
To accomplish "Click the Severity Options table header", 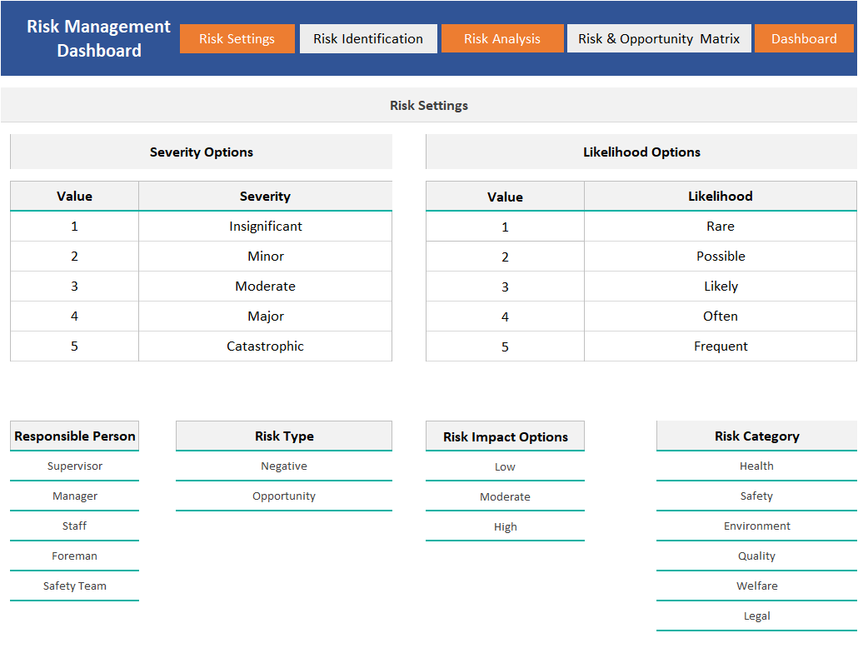I will click(201, 152).
